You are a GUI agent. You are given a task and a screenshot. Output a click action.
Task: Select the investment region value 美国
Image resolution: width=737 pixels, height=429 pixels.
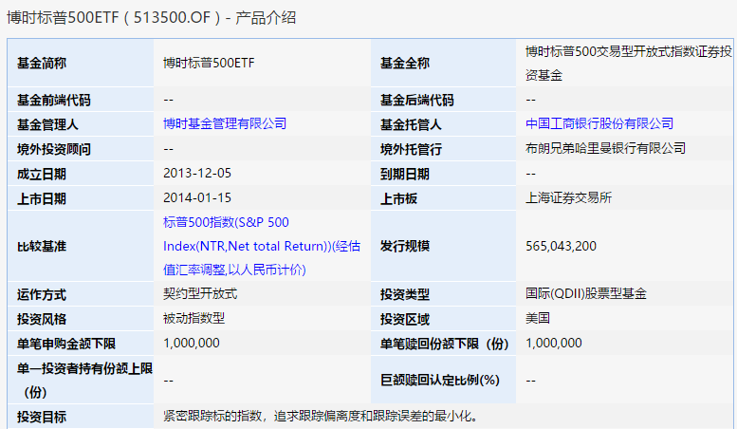pos(538,319)
